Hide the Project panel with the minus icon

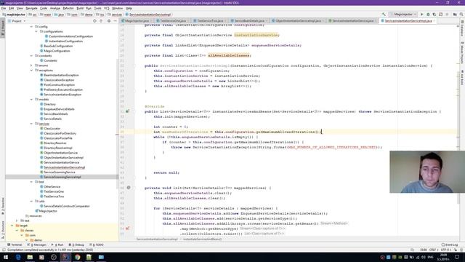[115, 21]
